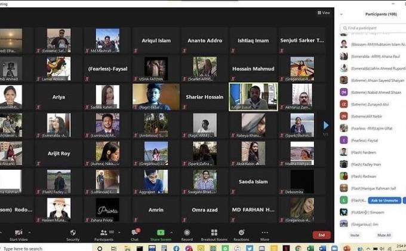Click the green Share Screen icon
Viewport: 406px width, 251px height.
tap(161, 232)
